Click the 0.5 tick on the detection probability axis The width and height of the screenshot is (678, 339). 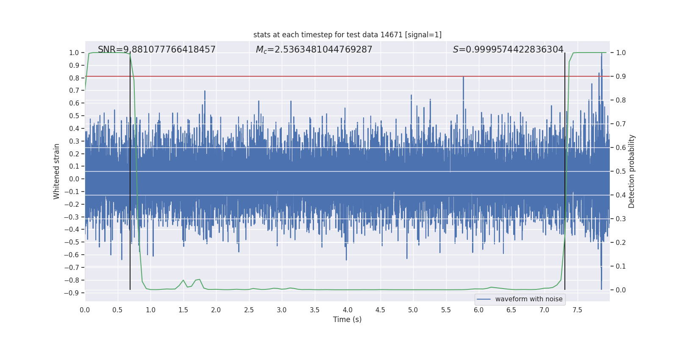point(621,171)
